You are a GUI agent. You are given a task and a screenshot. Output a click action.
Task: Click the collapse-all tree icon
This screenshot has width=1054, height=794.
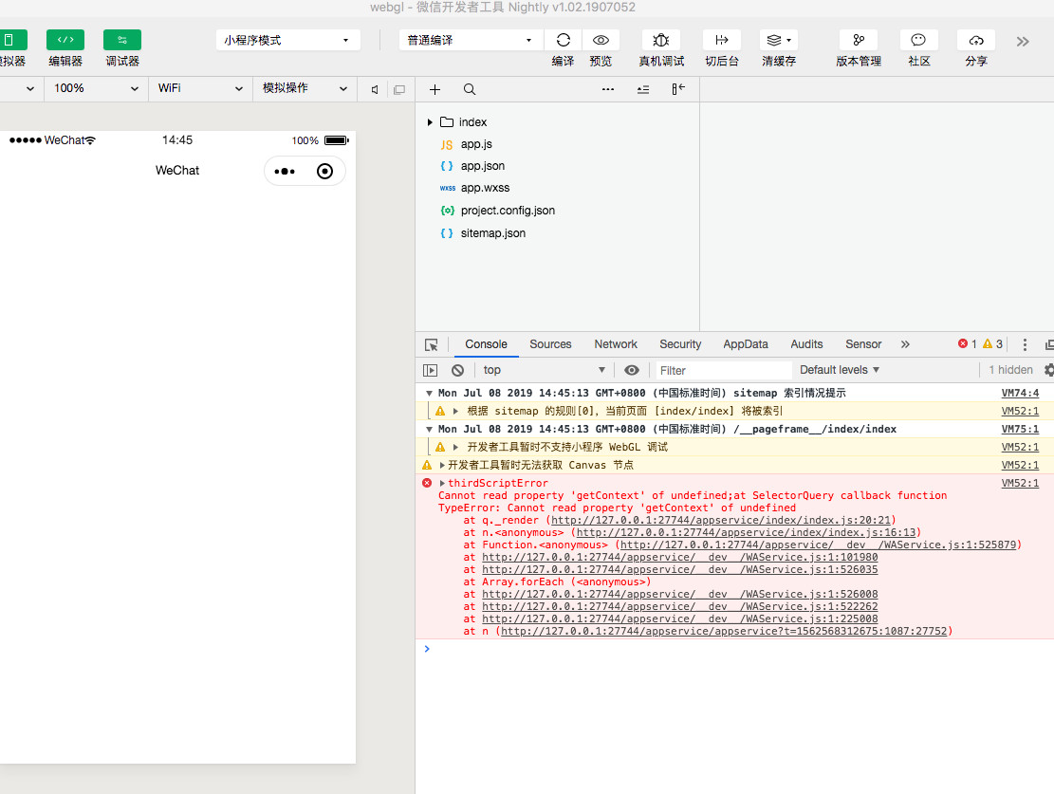pos(643,89)
